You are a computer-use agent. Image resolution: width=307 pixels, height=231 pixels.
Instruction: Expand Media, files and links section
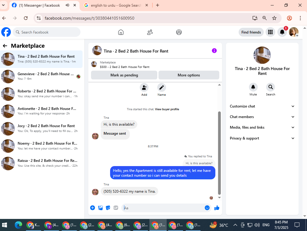(x=262, y=127)
